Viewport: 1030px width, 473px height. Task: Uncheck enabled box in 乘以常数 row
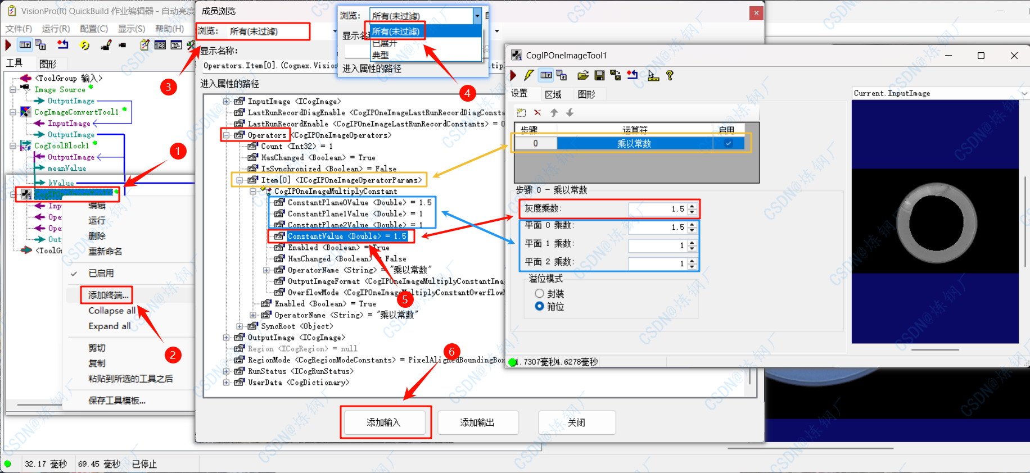click(728, 144)
